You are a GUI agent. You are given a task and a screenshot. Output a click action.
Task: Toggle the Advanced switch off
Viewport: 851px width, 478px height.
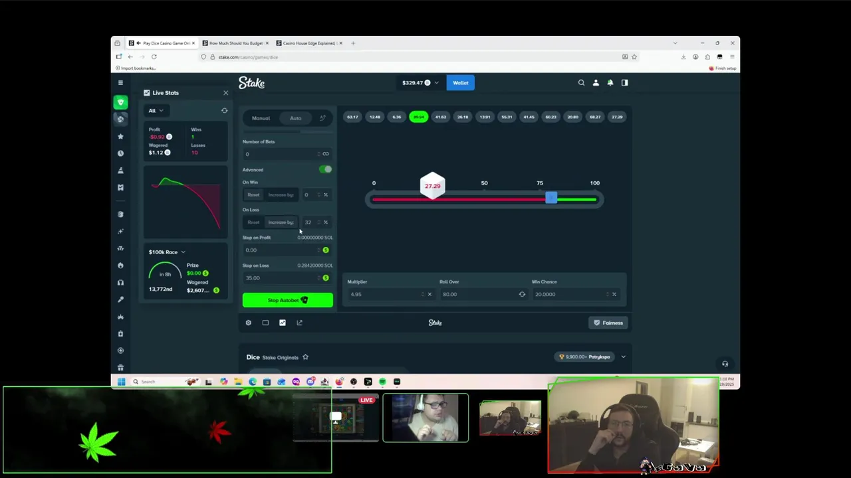click(x=325, y=170)
